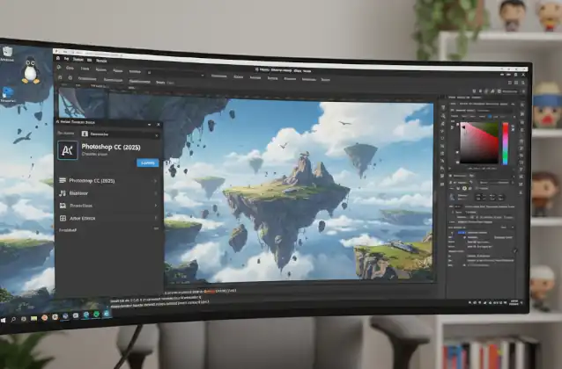Click the blue button under Photoshop CC (2025)
The image size is (562, 369).
[147, 163]
